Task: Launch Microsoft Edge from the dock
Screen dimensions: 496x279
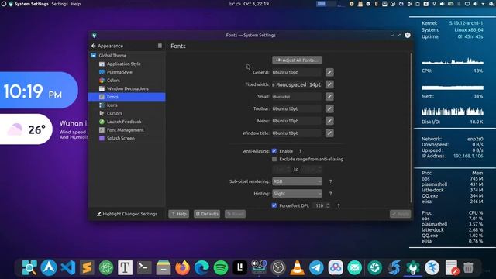Action: [201, 268]
